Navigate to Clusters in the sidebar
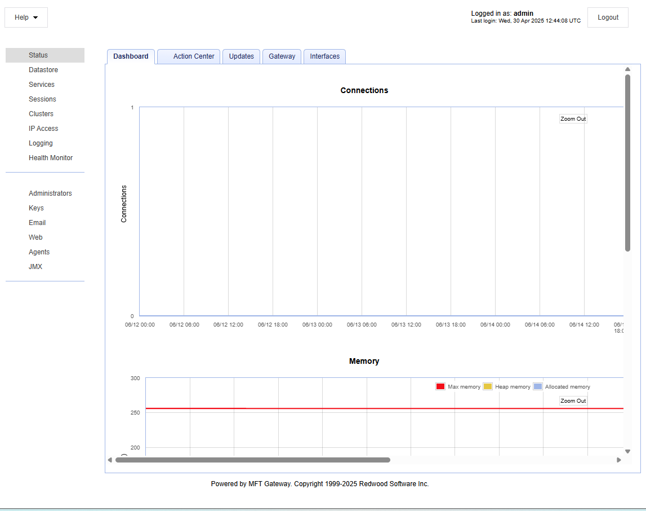This screenshot has height=511, width=646. coord(41,114)
